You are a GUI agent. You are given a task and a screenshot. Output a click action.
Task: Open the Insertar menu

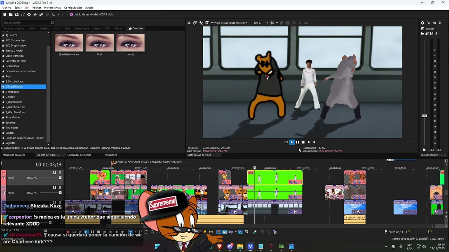[x=36, y=8]
